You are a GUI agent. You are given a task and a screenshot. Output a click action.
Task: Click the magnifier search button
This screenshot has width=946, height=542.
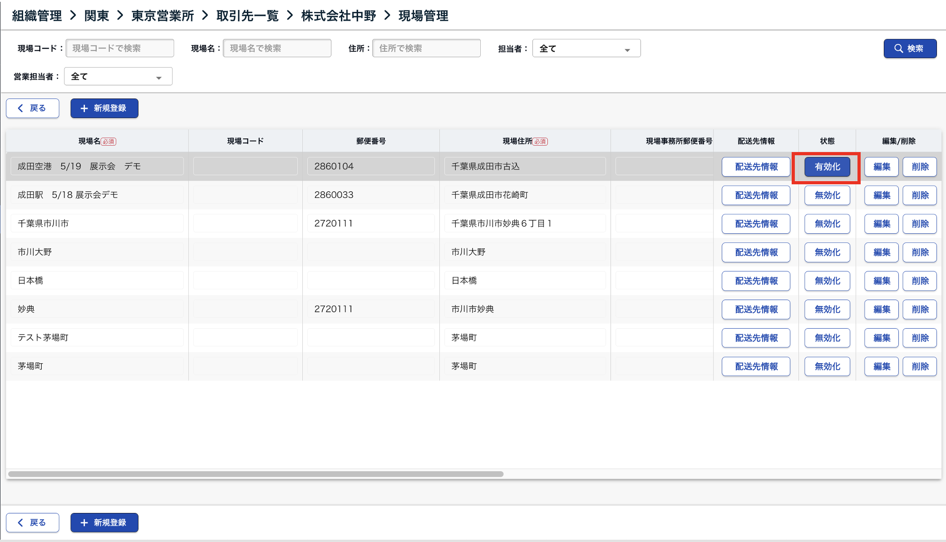pyautogui.click(x=910, y=49)
